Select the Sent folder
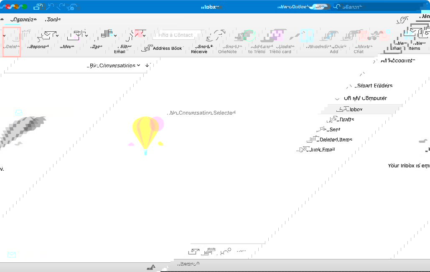This screenshot has width=430, height=272. [329, 129]
